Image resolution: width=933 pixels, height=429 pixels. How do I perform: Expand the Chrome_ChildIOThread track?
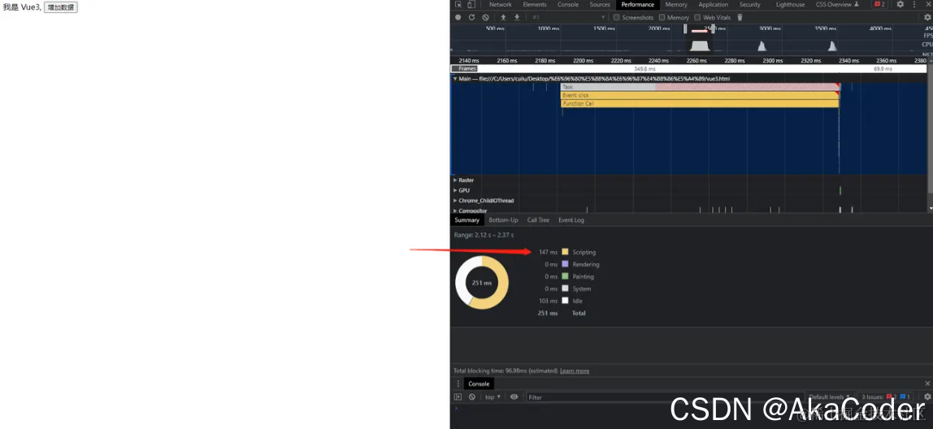click(454, 201)
